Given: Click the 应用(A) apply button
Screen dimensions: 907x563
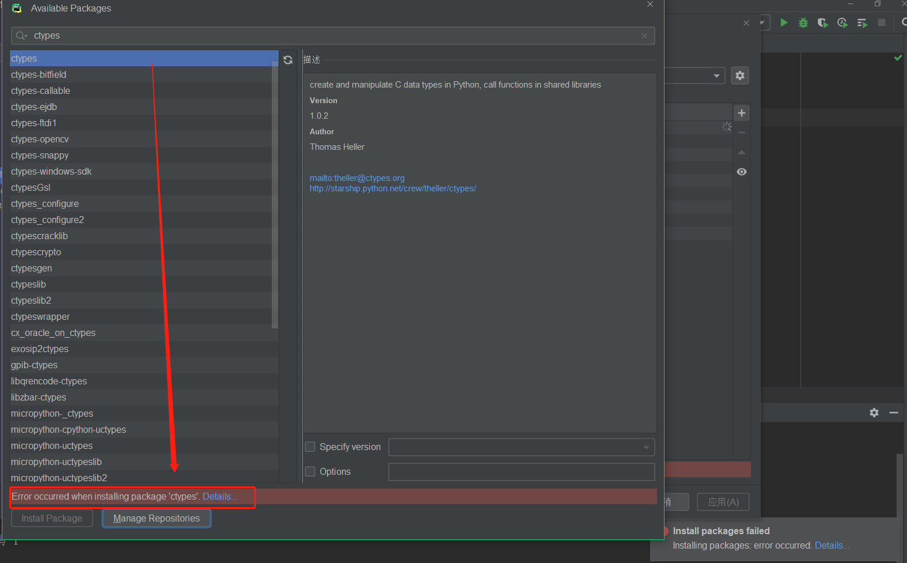Looking at the screenshot, I should pos(723,502).
